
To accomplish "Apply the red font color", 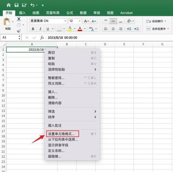I will [x=80, y=29].
